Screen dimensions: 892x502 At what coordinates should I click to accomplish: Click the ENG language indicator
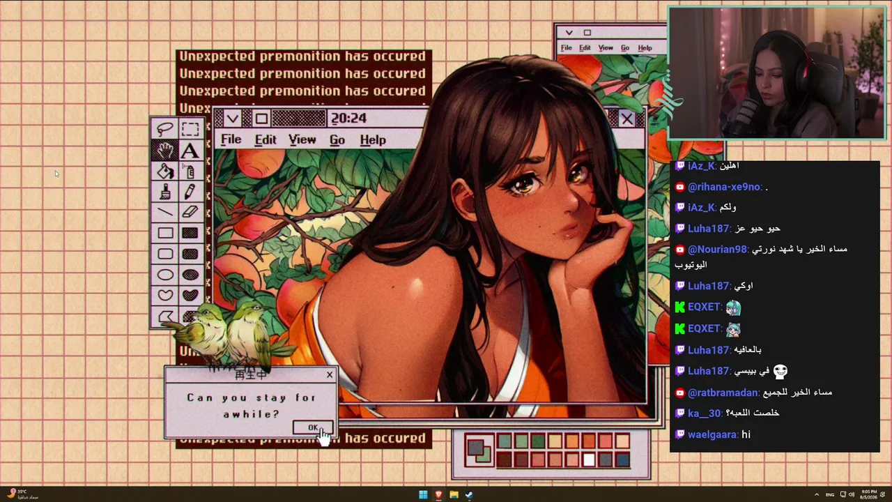pyautogui.click(x=830, y=495)
